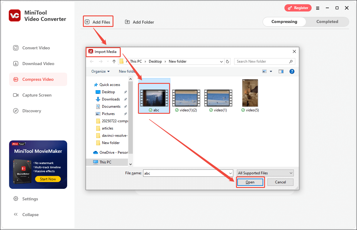Select Documents in navigation tree
Image resolution: width=357 pixels, height=230 pixels.
(x=111, y=106)
